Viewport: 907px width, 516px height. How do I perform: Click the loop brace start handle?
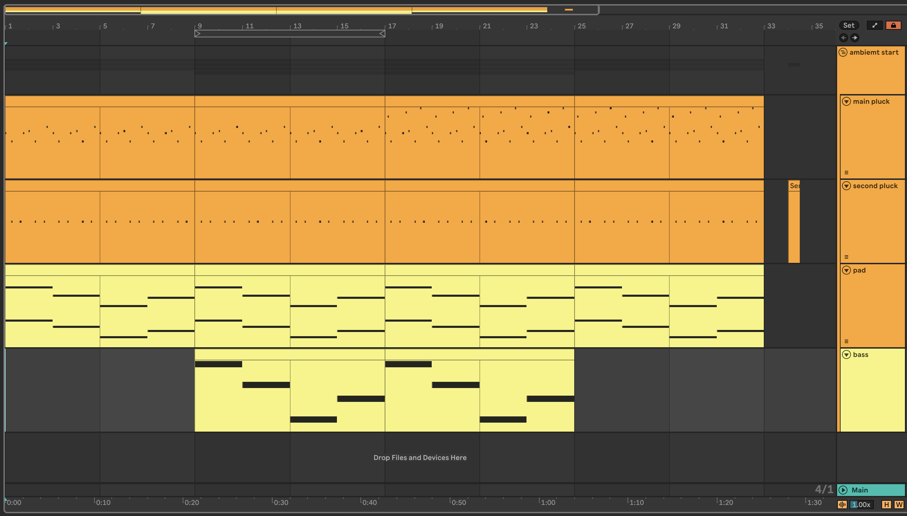198,34
